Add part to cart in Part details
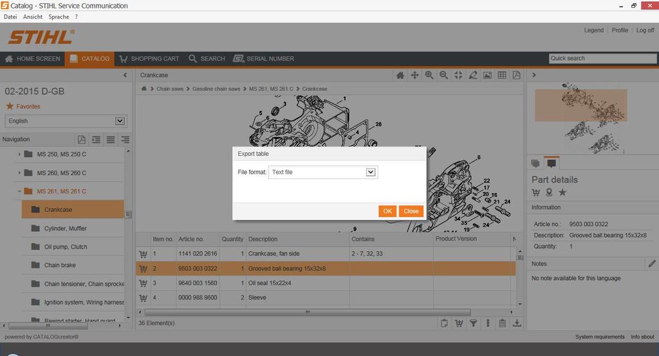The width and height of the screenshot is (659, 356). tap(535, 192)
